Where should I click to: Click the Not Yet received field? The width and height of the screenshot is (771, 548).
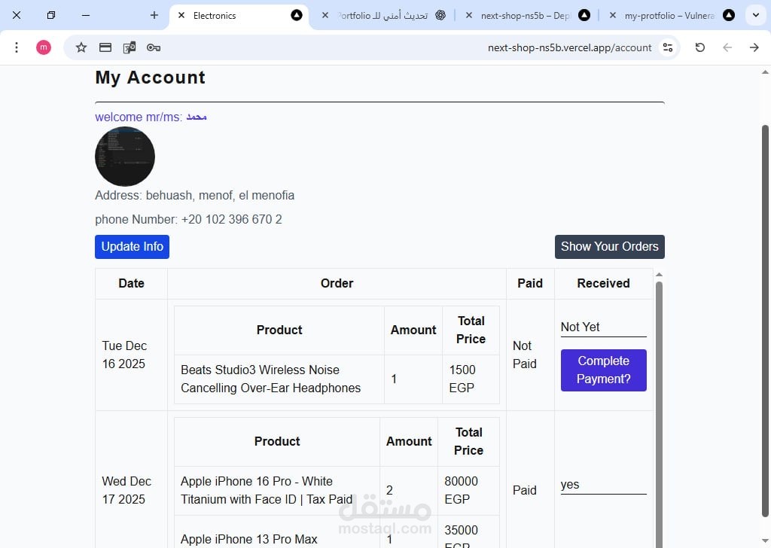(603, 327)
